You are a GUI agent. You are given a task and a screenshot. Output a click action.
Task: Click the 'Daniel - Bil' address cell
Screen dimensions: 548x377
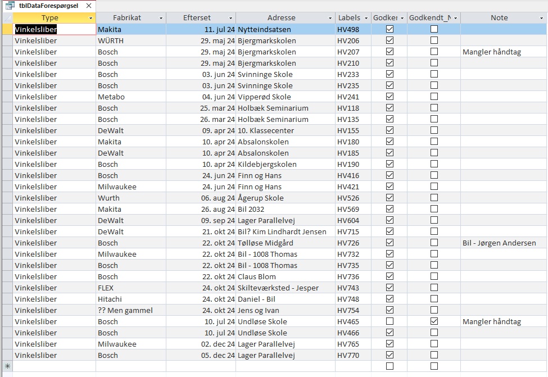(286, 299)
